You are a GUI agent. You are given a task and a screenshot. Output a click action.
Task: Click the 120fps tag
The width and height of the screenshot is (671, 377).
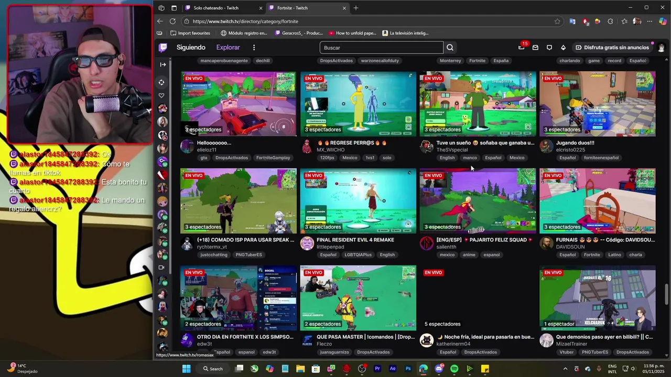tap(327, 158)
